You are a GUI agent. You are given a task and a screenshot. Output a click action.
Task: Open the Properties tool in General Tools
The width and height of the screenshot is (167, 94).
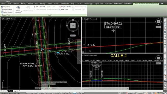point(5,7)
